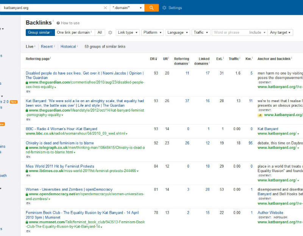
Task: Open the Language filter dropdown
Action: [178, 33]
